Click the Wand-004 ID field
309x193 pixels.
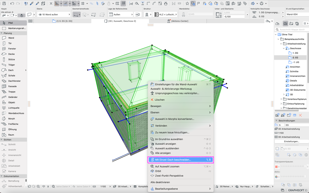[297, 14]
